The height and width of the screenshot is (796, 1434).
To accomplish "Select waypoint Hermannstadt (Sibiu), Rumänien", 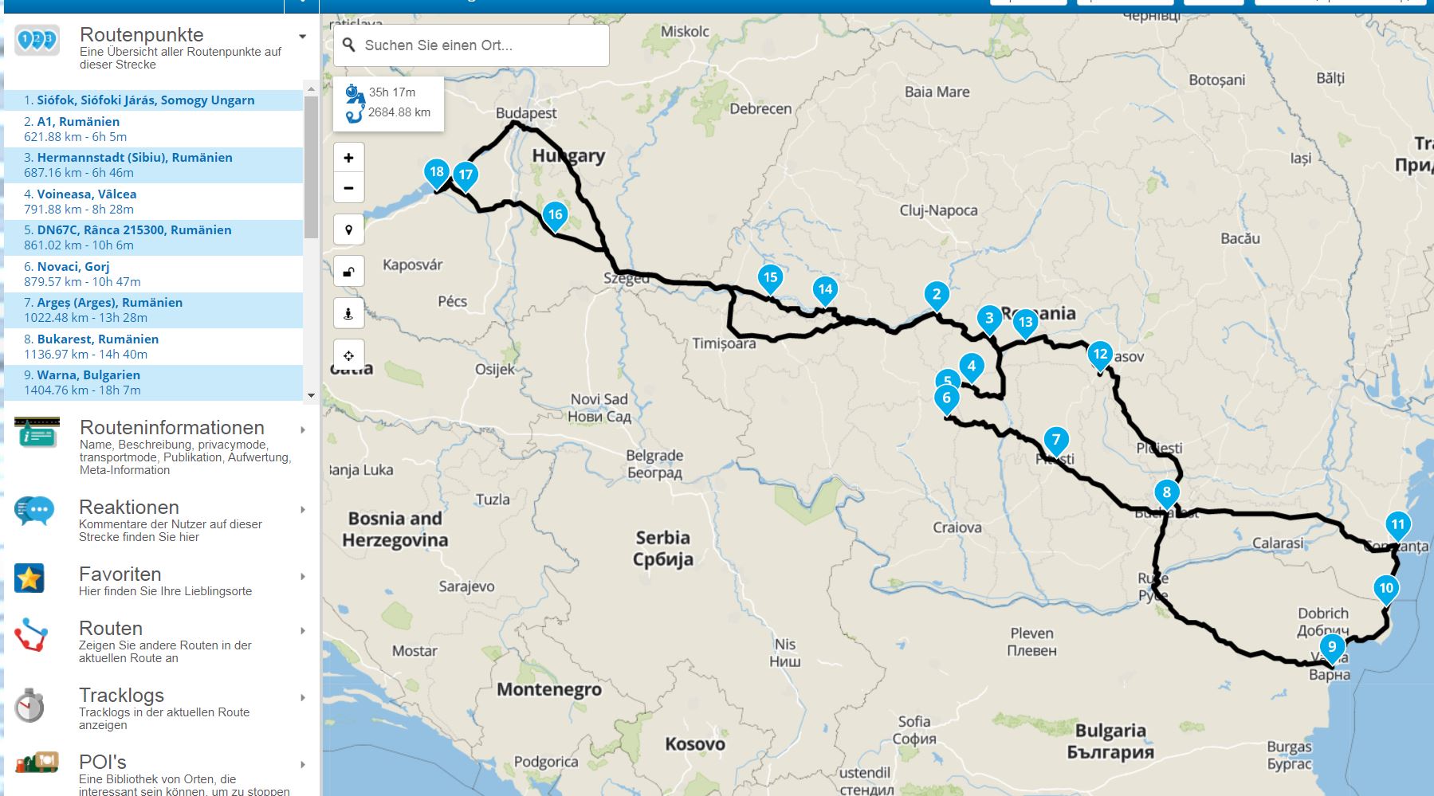I will tap(135, 158).
